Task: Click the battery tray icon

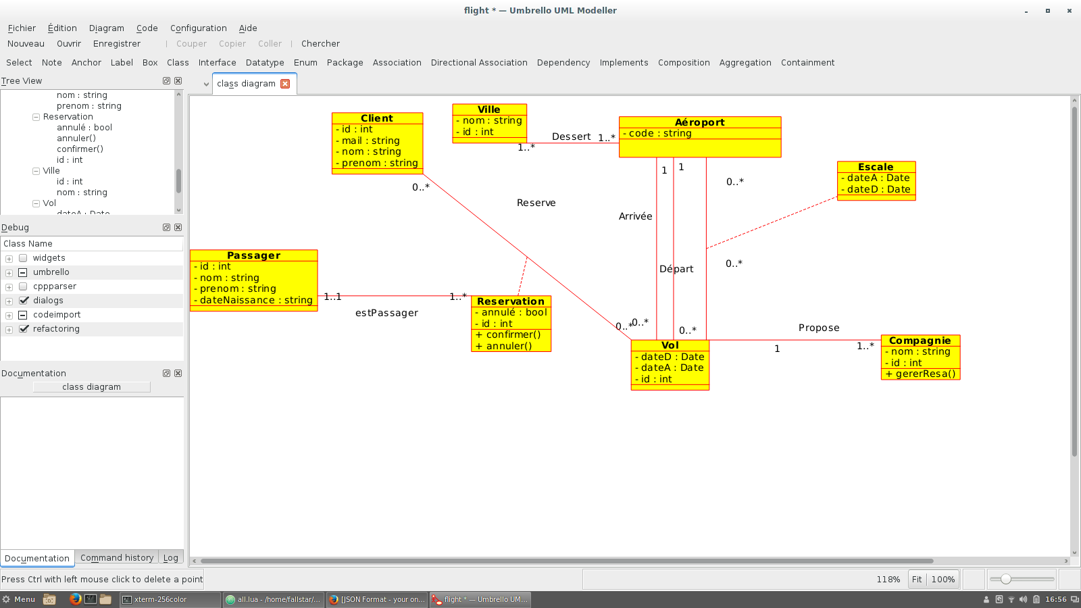Action: 1036,599
